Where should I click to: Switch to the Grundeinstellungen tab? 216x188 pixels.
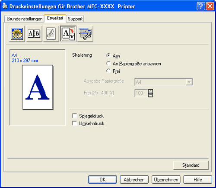24,19
